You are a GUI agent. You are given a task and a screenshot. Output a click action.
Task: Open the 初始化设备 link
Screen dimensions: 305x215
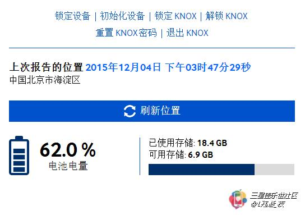coord(122,16)
